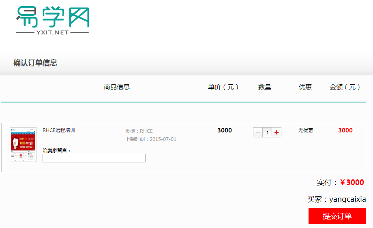The height and width of the screenshot is (228, 373).
Task: Click the RHCE远程培训 product title
Action: (x=59, y=130)
